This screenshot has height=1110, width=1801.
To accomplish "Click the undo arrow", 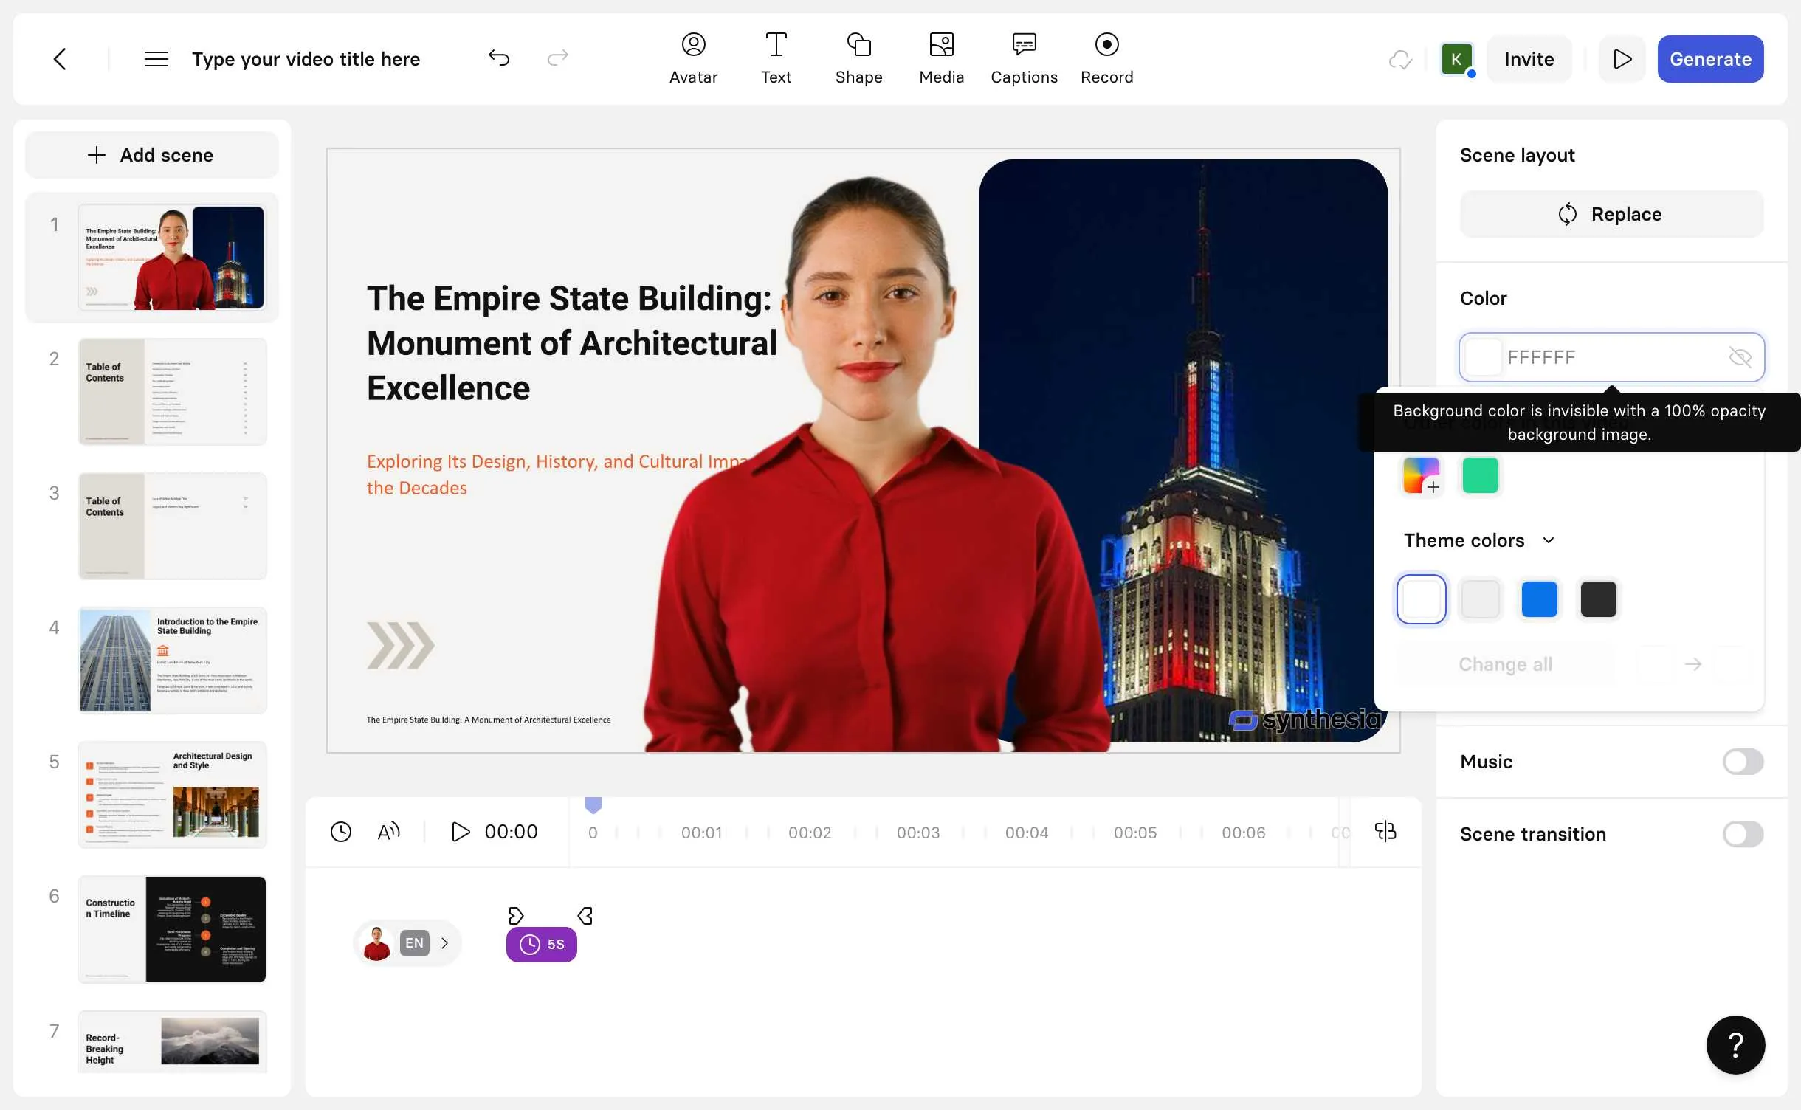I will [499, 58].
